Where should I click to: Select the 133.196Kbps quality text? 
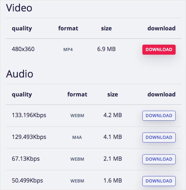(29, 115)
